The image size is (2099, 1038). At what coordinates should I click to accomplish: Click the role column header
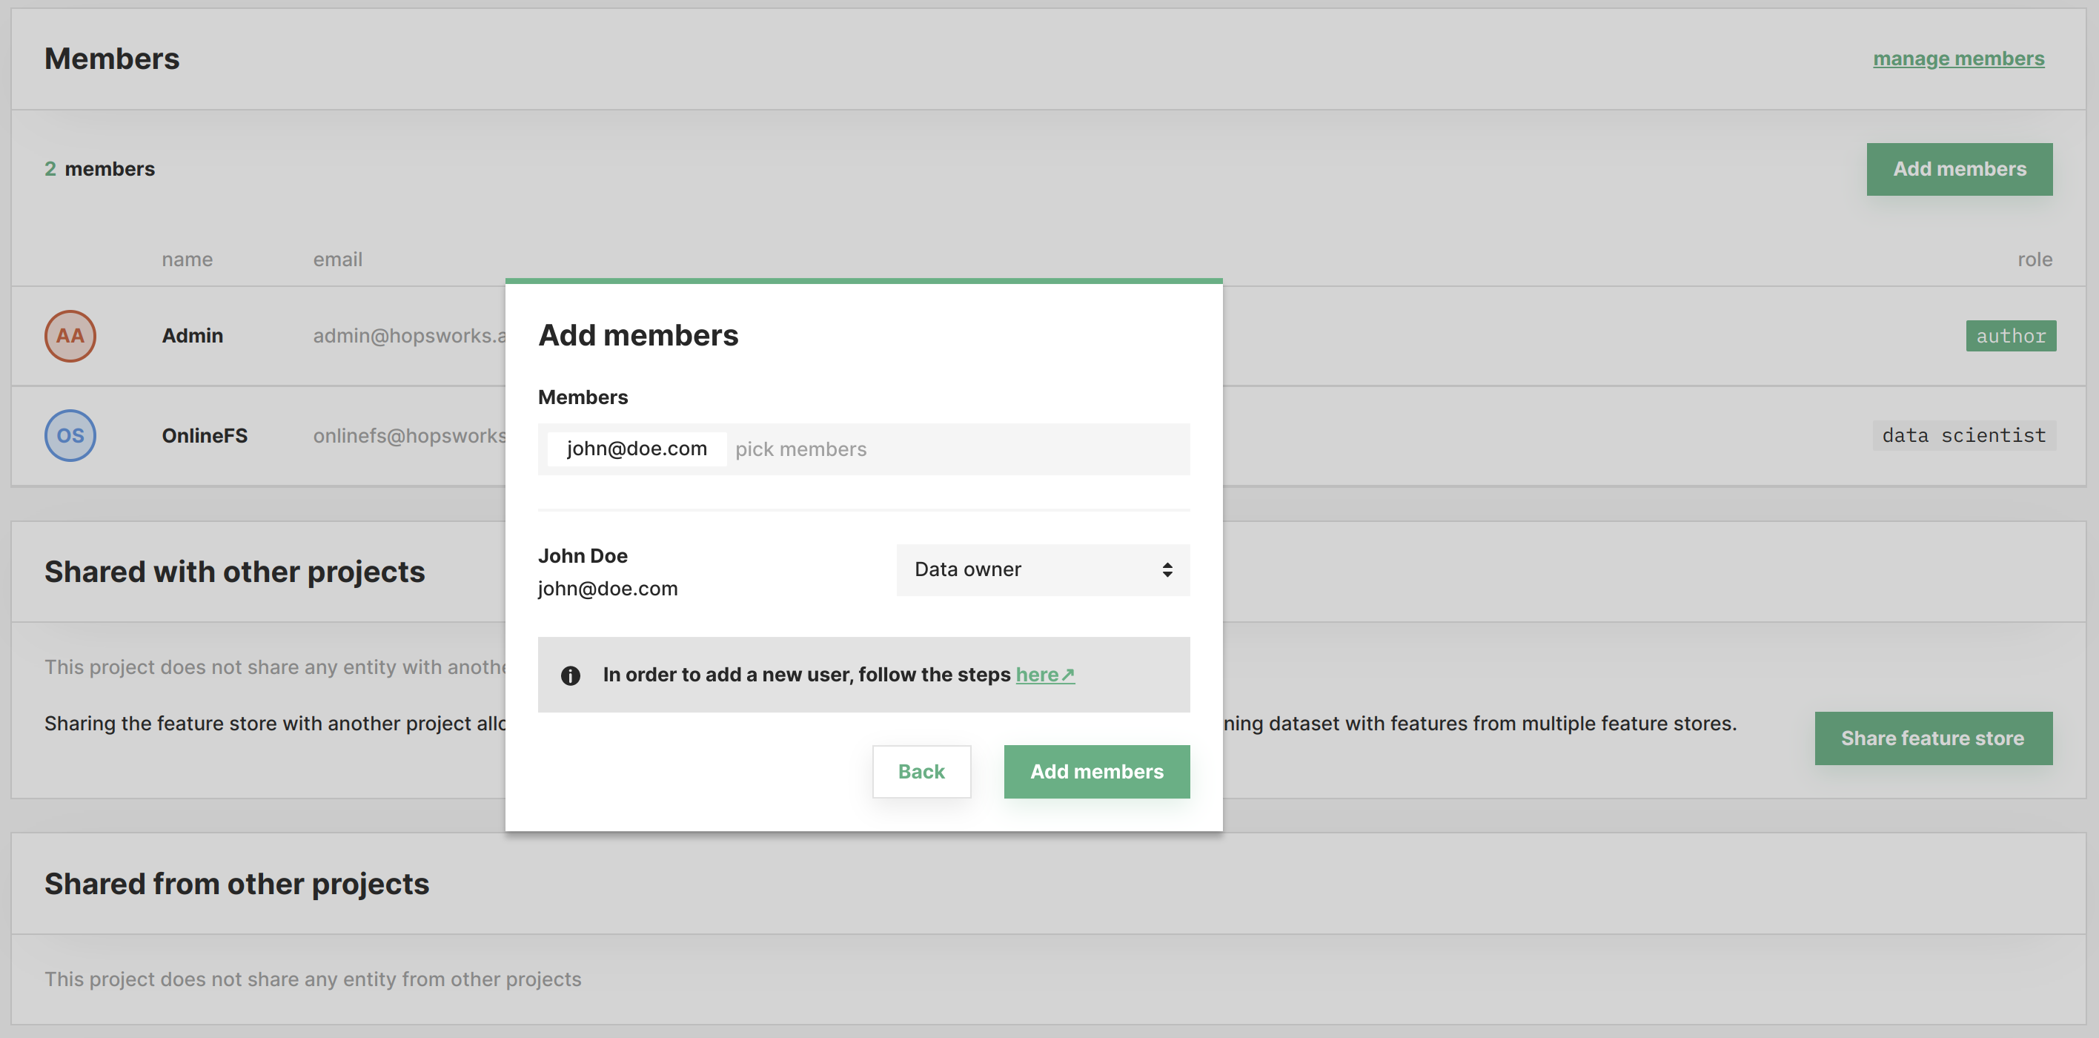click(2034, 259)
